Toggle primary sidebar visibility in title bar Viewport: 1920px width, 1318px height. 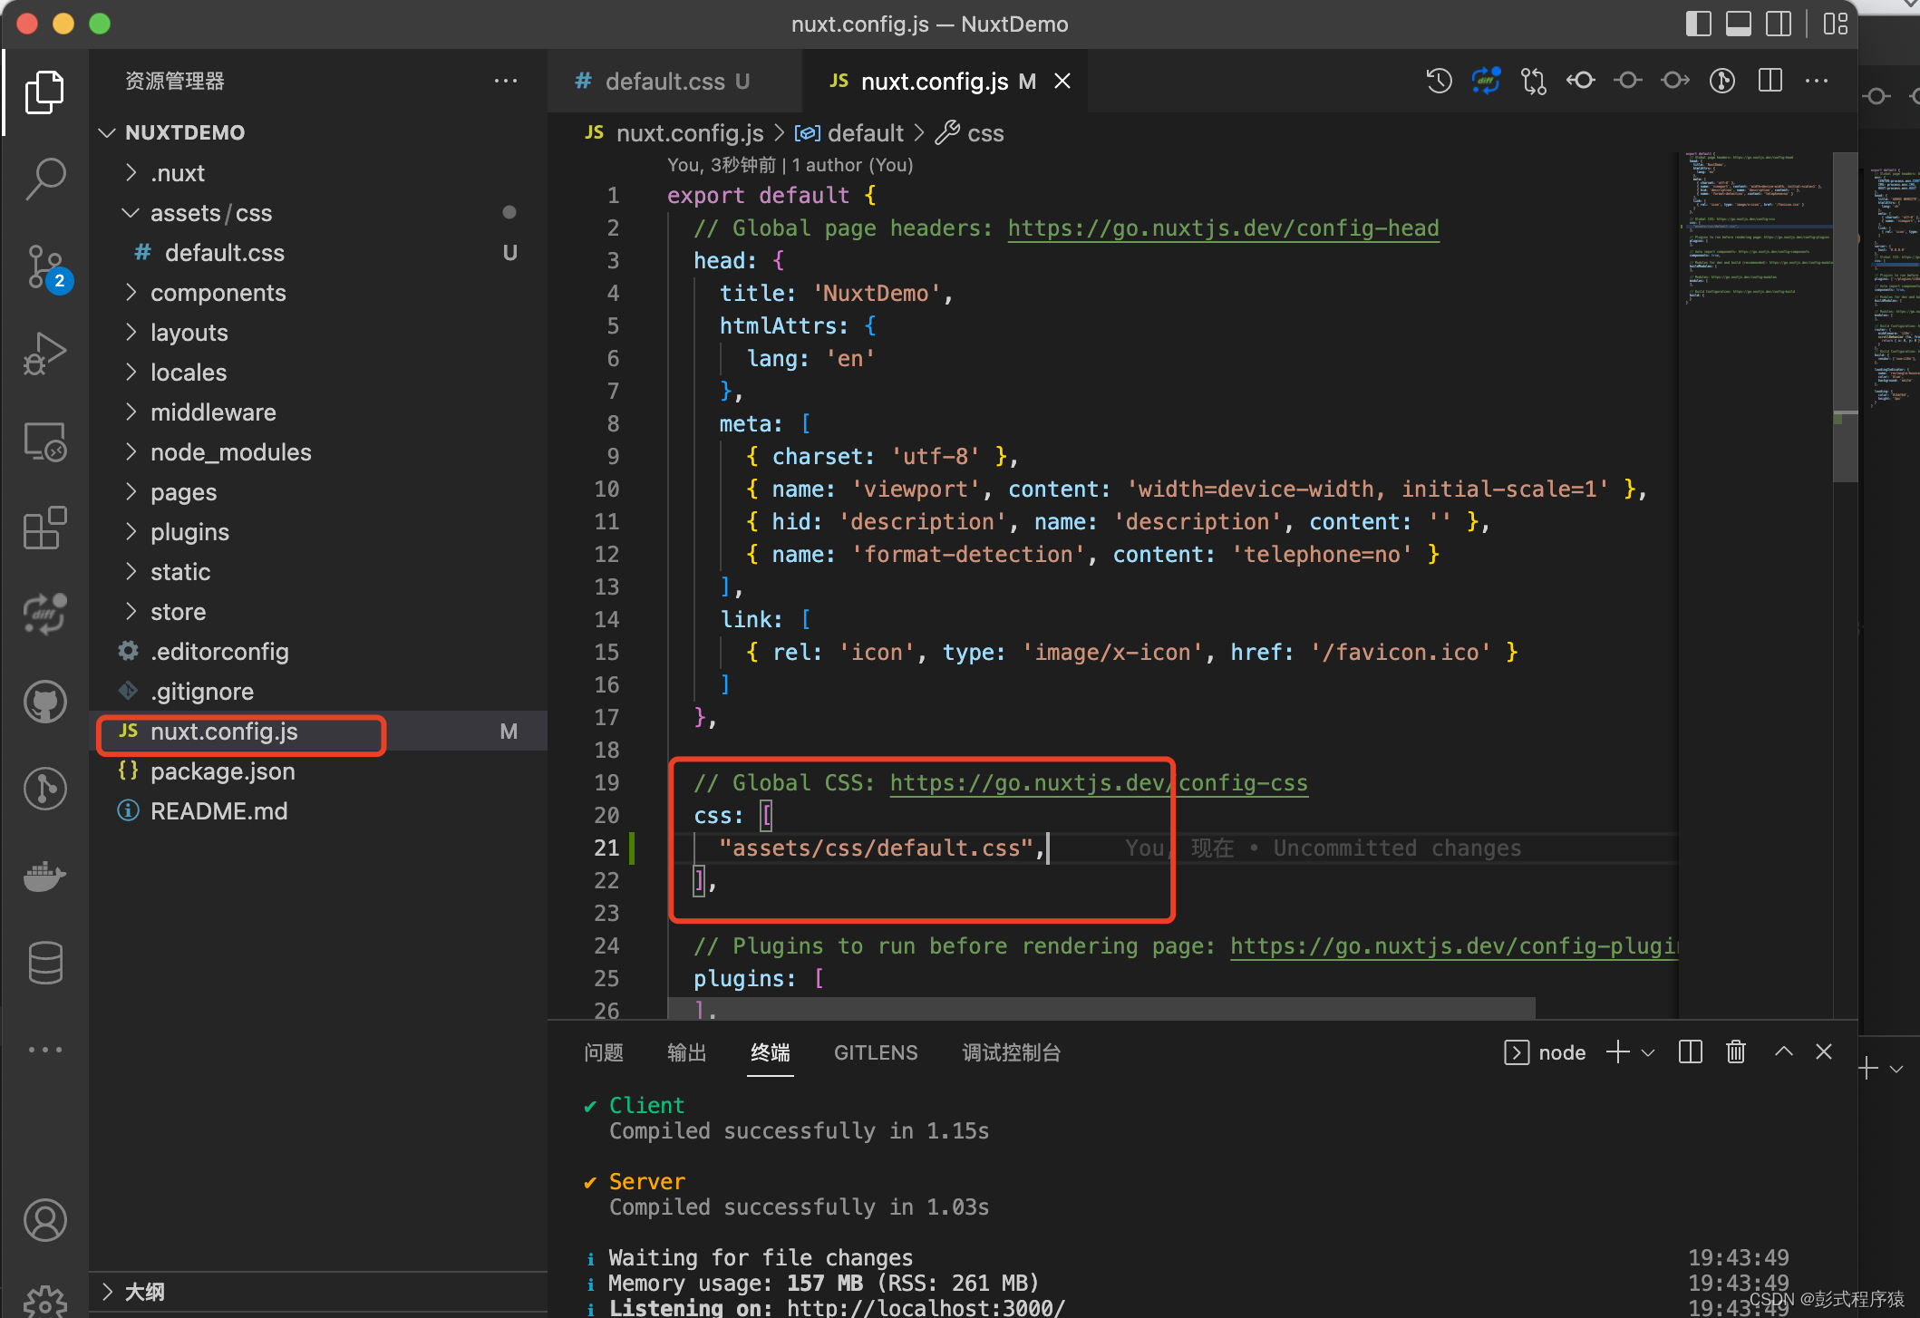pos(1698,24)
